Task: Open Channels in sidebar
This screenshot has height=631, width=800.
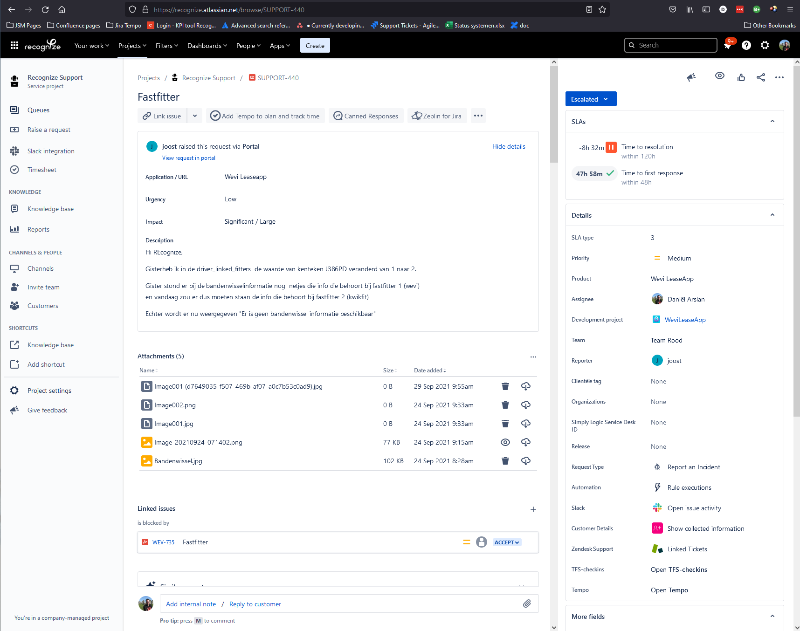Action: pyautogui.click(x=40, y=268)
